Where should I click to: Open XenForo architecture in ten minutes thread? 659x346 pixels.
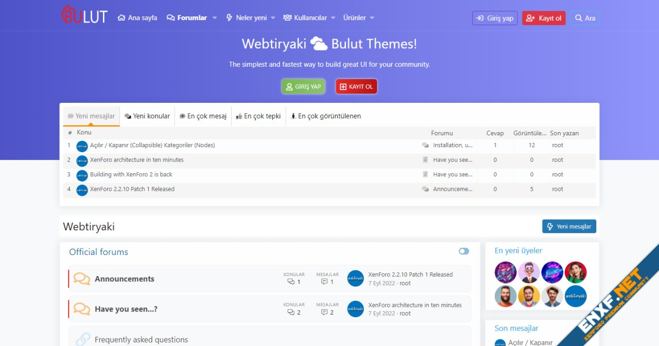[136, 160]
